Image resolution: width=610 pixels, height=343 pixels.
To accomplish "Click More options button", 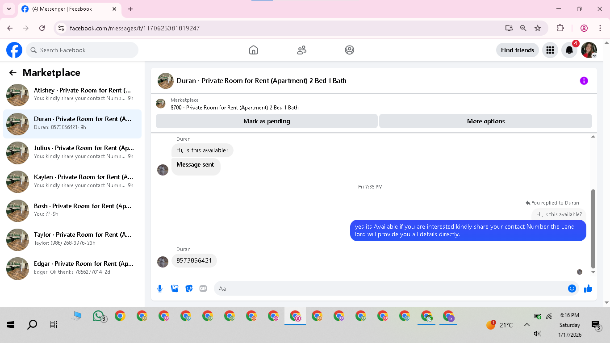I will pos(486,121).
